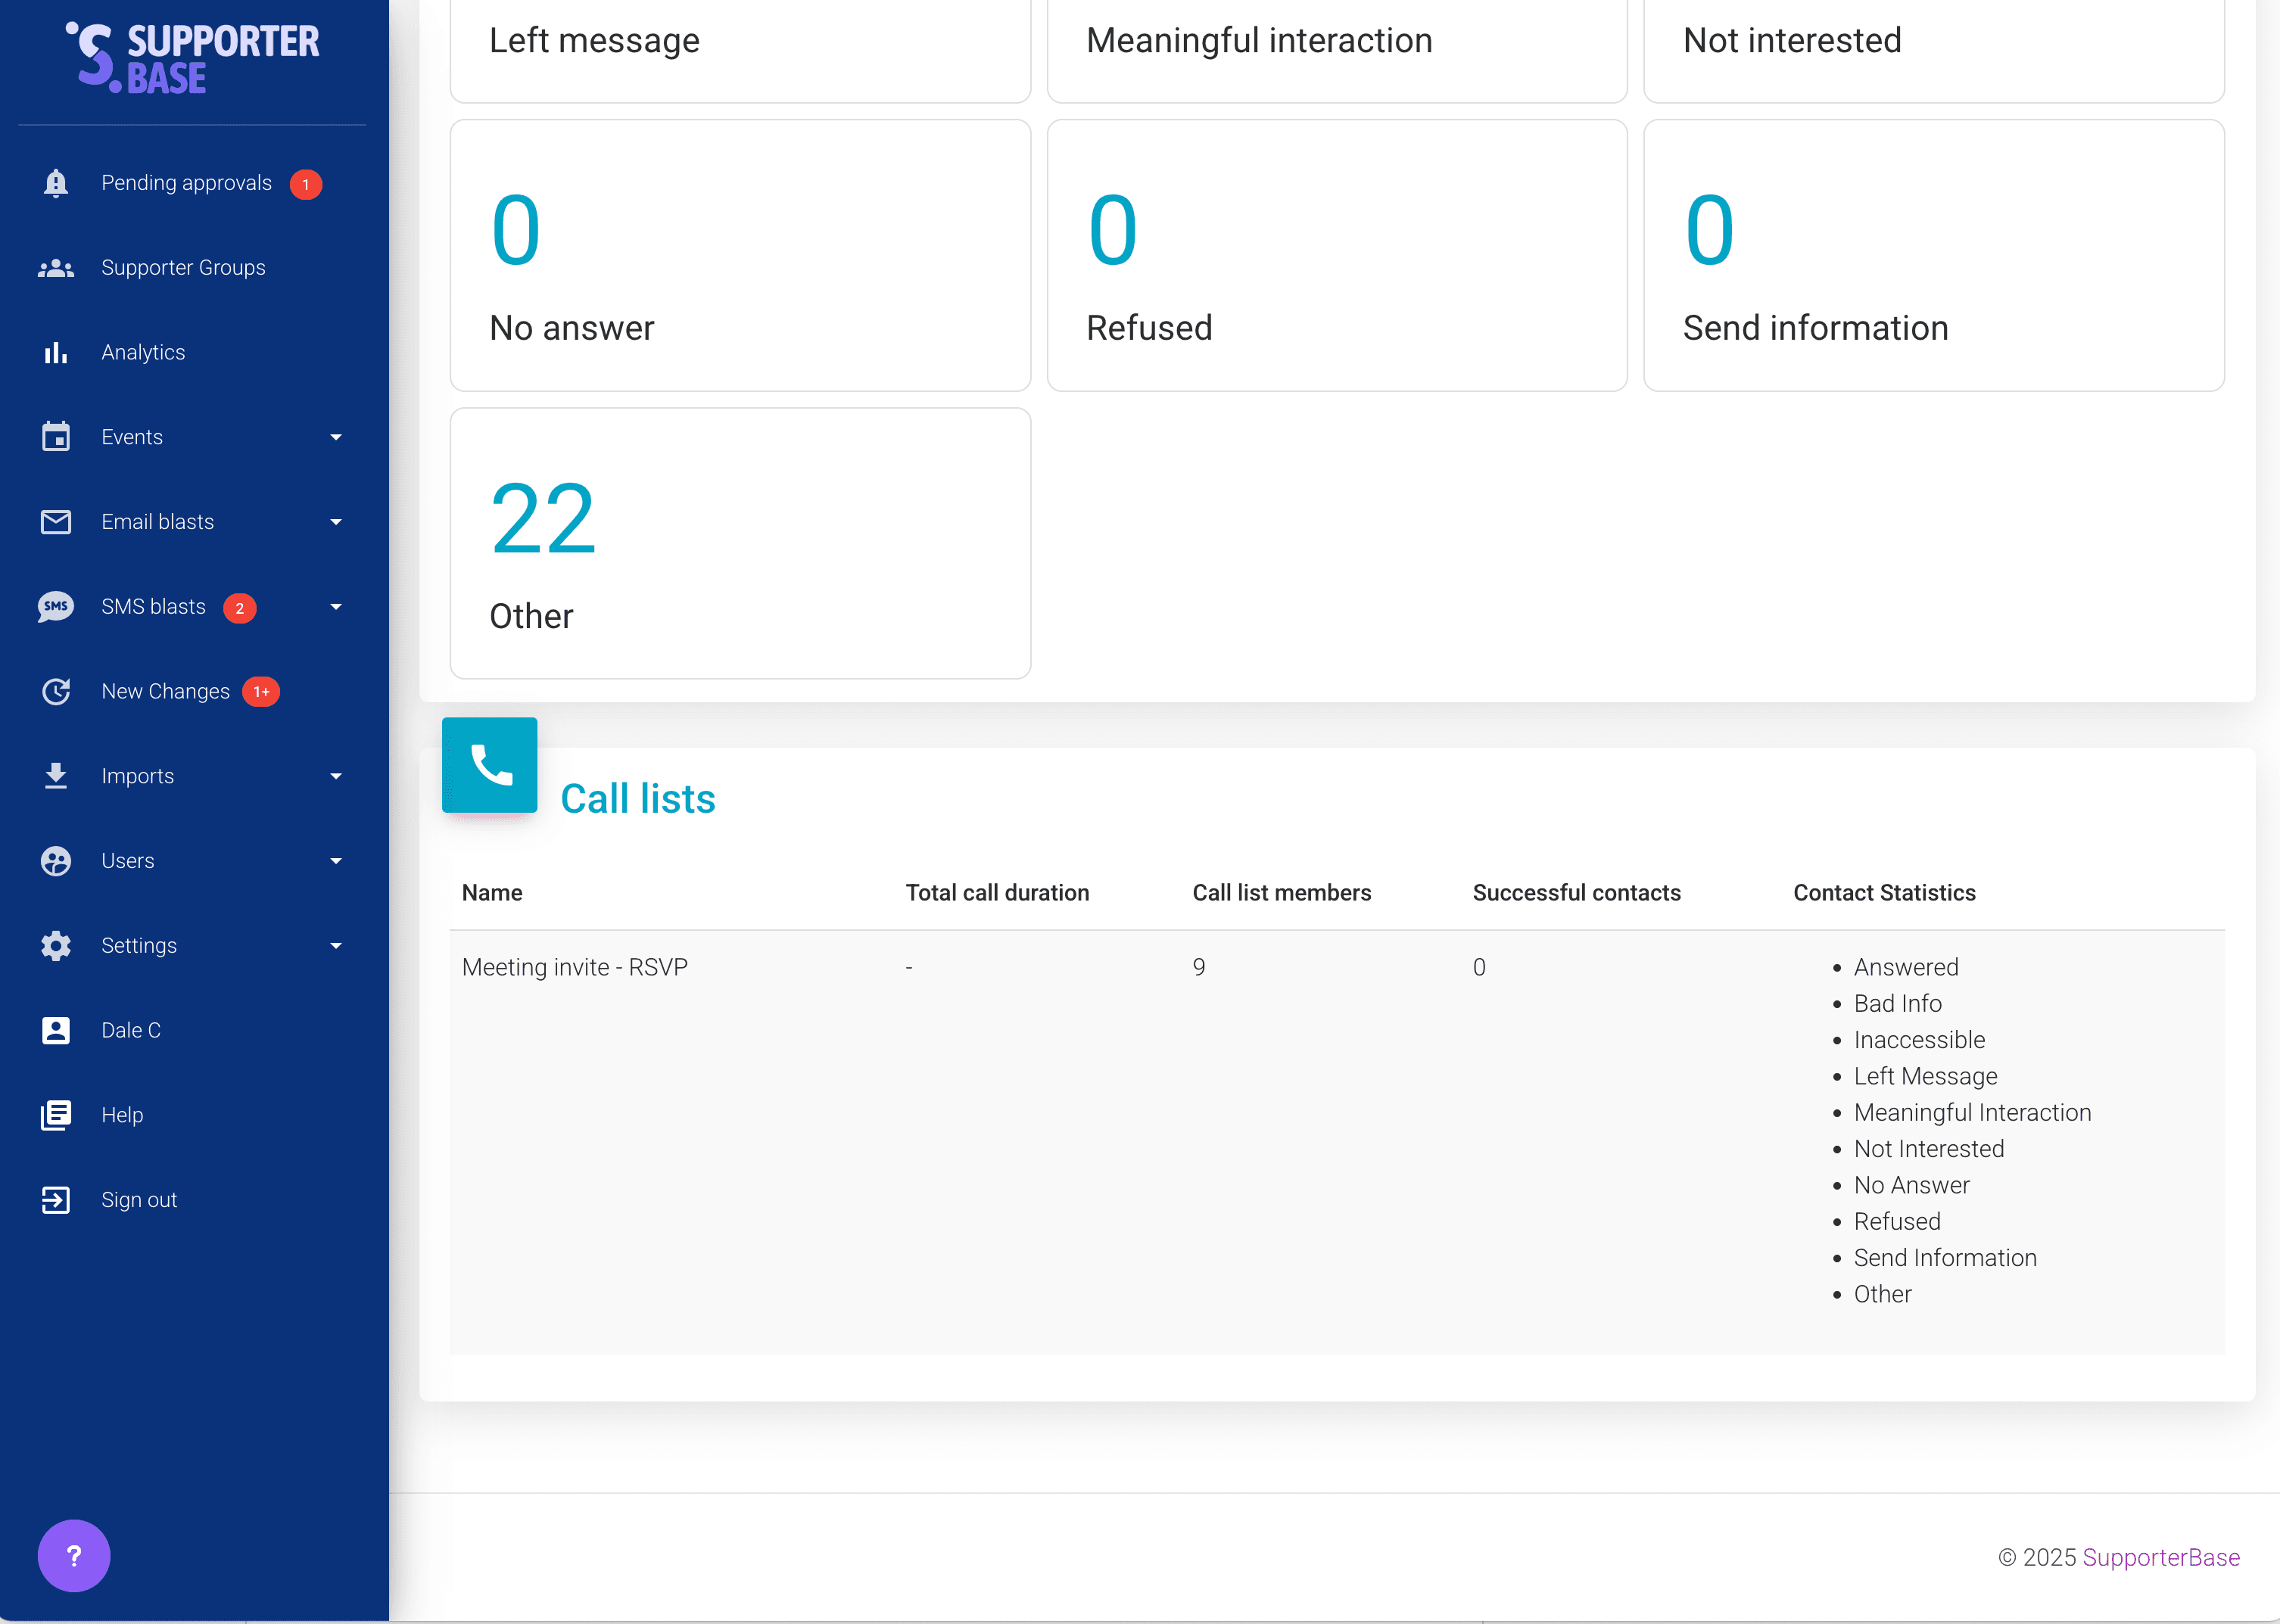This screenshot has height=1624, width=2280.
Task: Click the purple question mark help bubble
Action: [x=74, y=1555]
